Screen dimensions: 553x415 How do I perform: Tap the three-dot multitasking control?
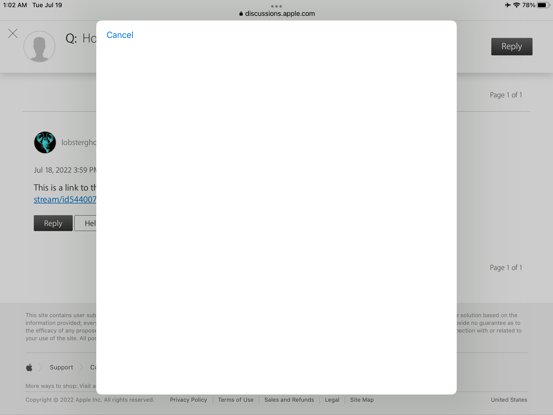pos(276,6)
